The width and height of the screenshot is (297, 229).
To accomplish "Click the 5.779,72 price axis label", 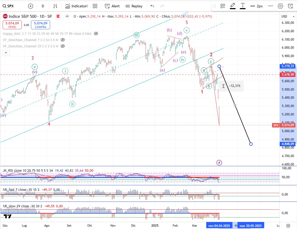I will (x=288, y=66).
